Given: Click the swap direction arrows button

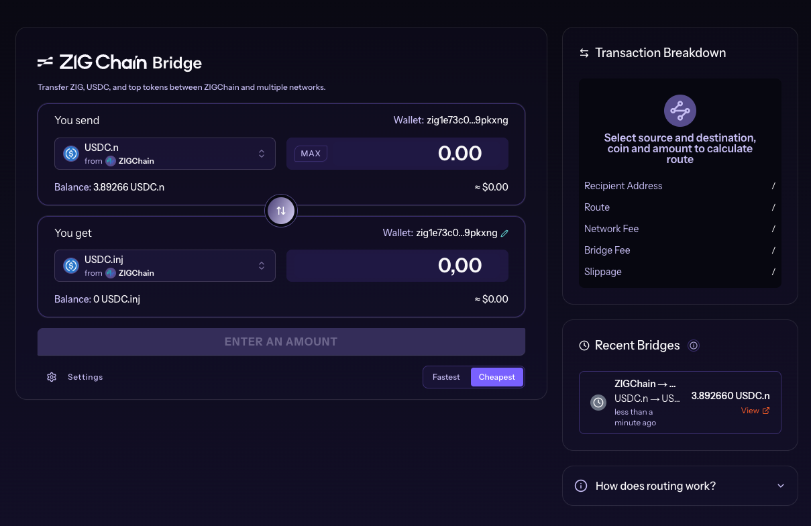Looking at the screenshot, I should pos(281,211).
